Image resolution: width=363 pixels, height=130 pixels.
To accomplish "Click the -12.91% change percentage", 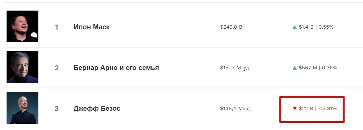I will 327,108.
